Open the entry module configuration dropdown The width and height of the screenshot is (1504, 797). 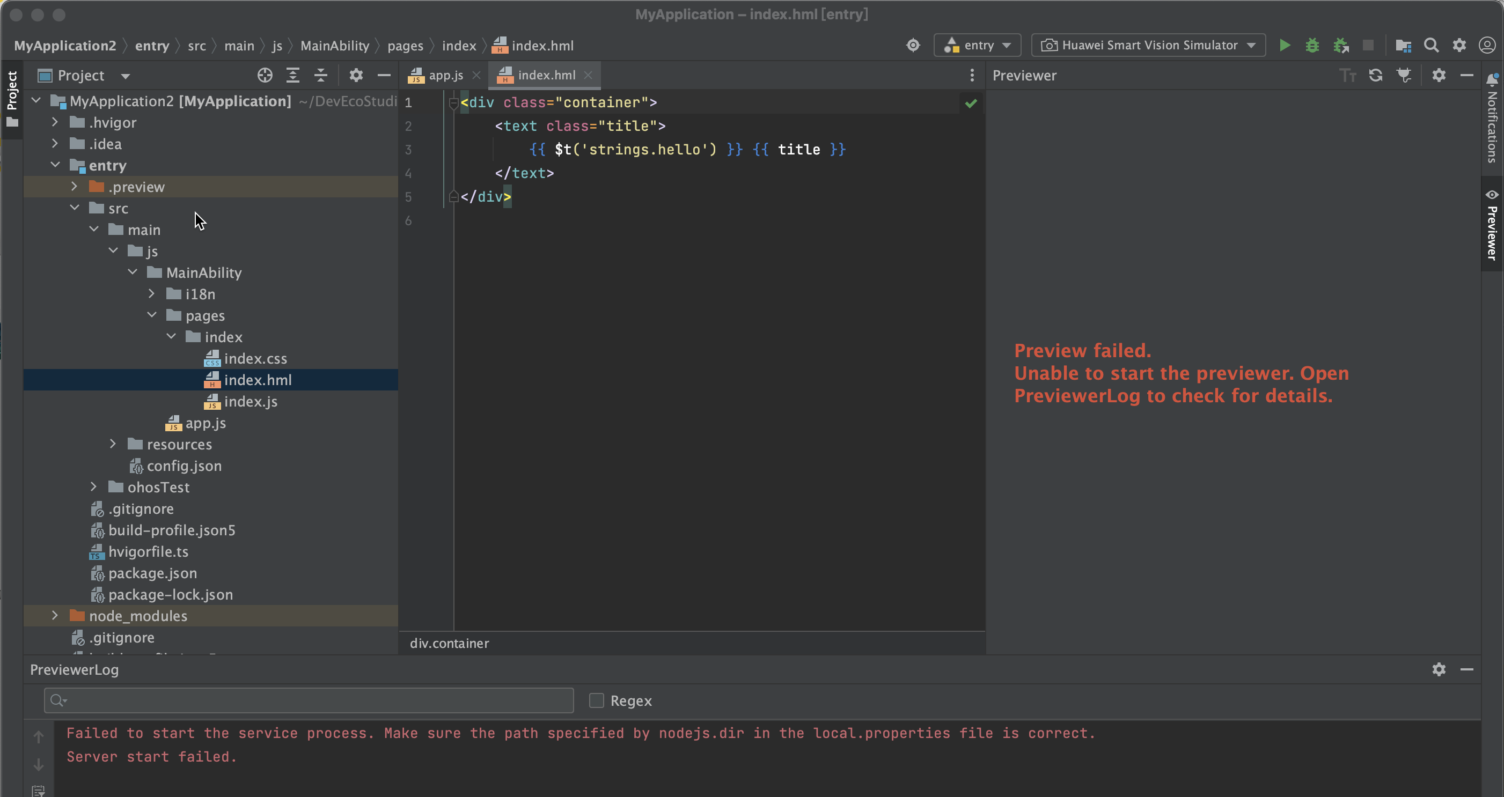978,46
